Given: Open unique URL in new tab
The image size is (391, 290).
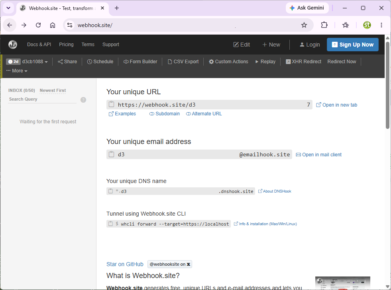Looking at the screenshot, I should coord(337,105).
